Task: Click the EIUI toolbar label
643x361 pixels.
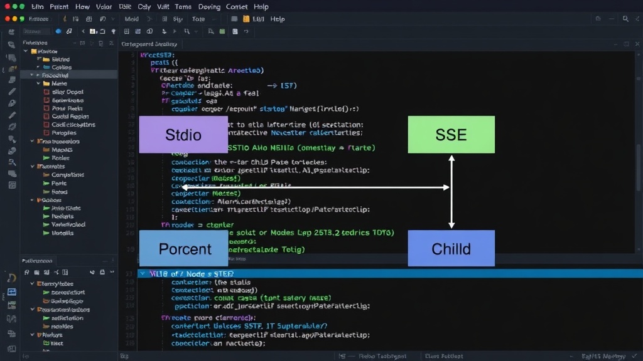Action: 258,19
